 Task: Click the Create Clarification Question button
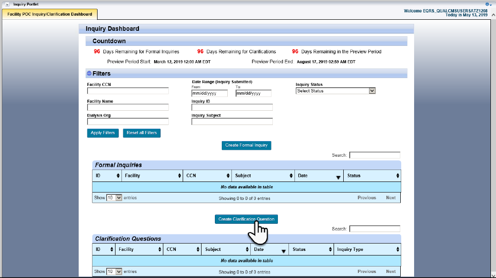tap(246, 219)
